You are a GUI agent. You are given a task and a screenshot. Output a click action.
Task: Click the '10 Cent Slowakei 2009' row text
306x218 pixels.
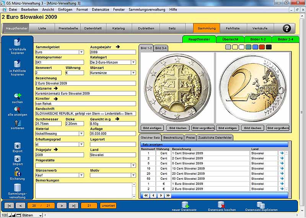[x=188, y=168]
